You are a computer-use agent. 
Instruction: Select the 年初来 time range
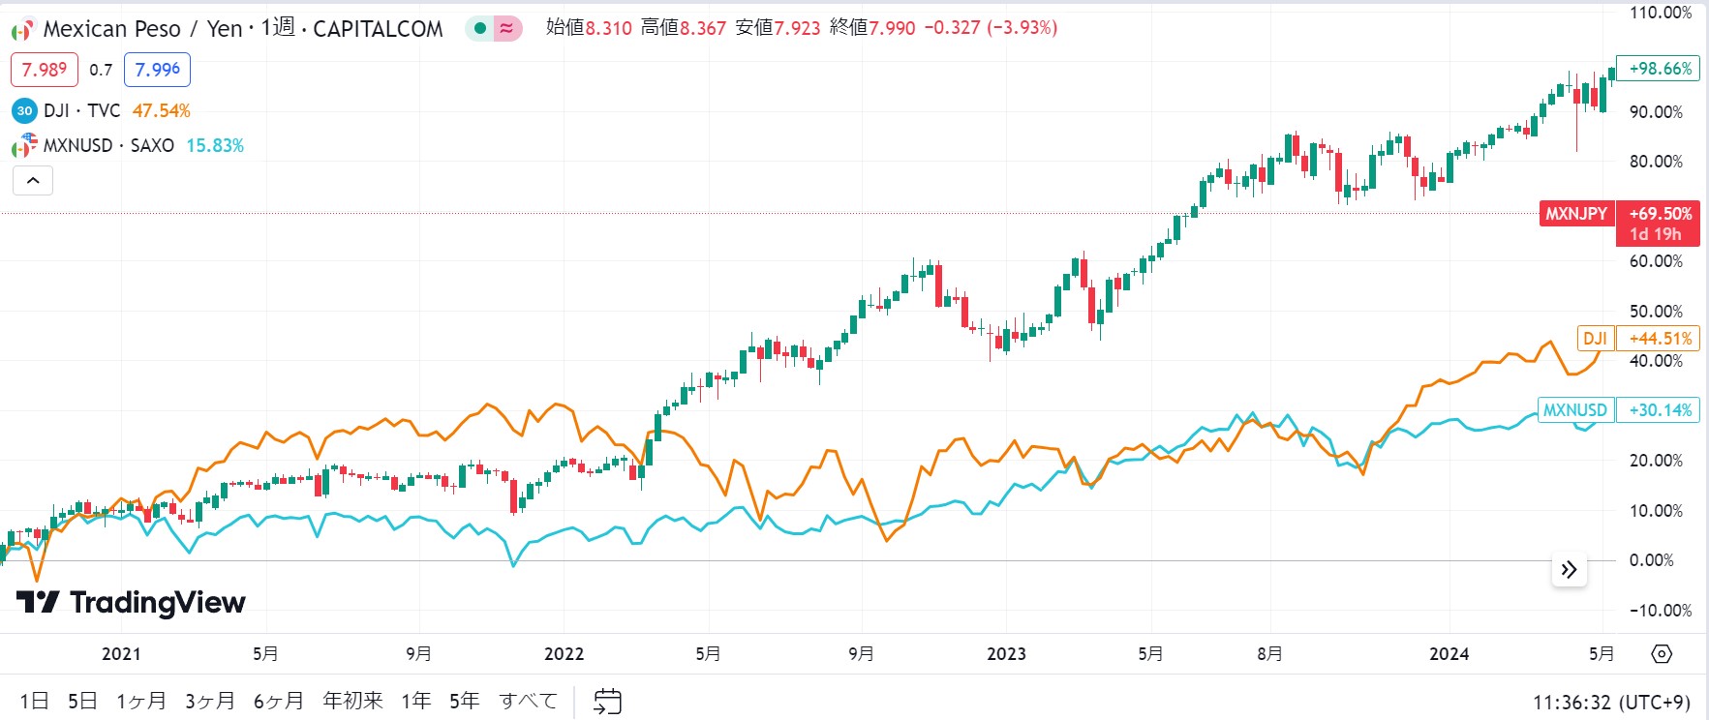[x=352, y=701]
